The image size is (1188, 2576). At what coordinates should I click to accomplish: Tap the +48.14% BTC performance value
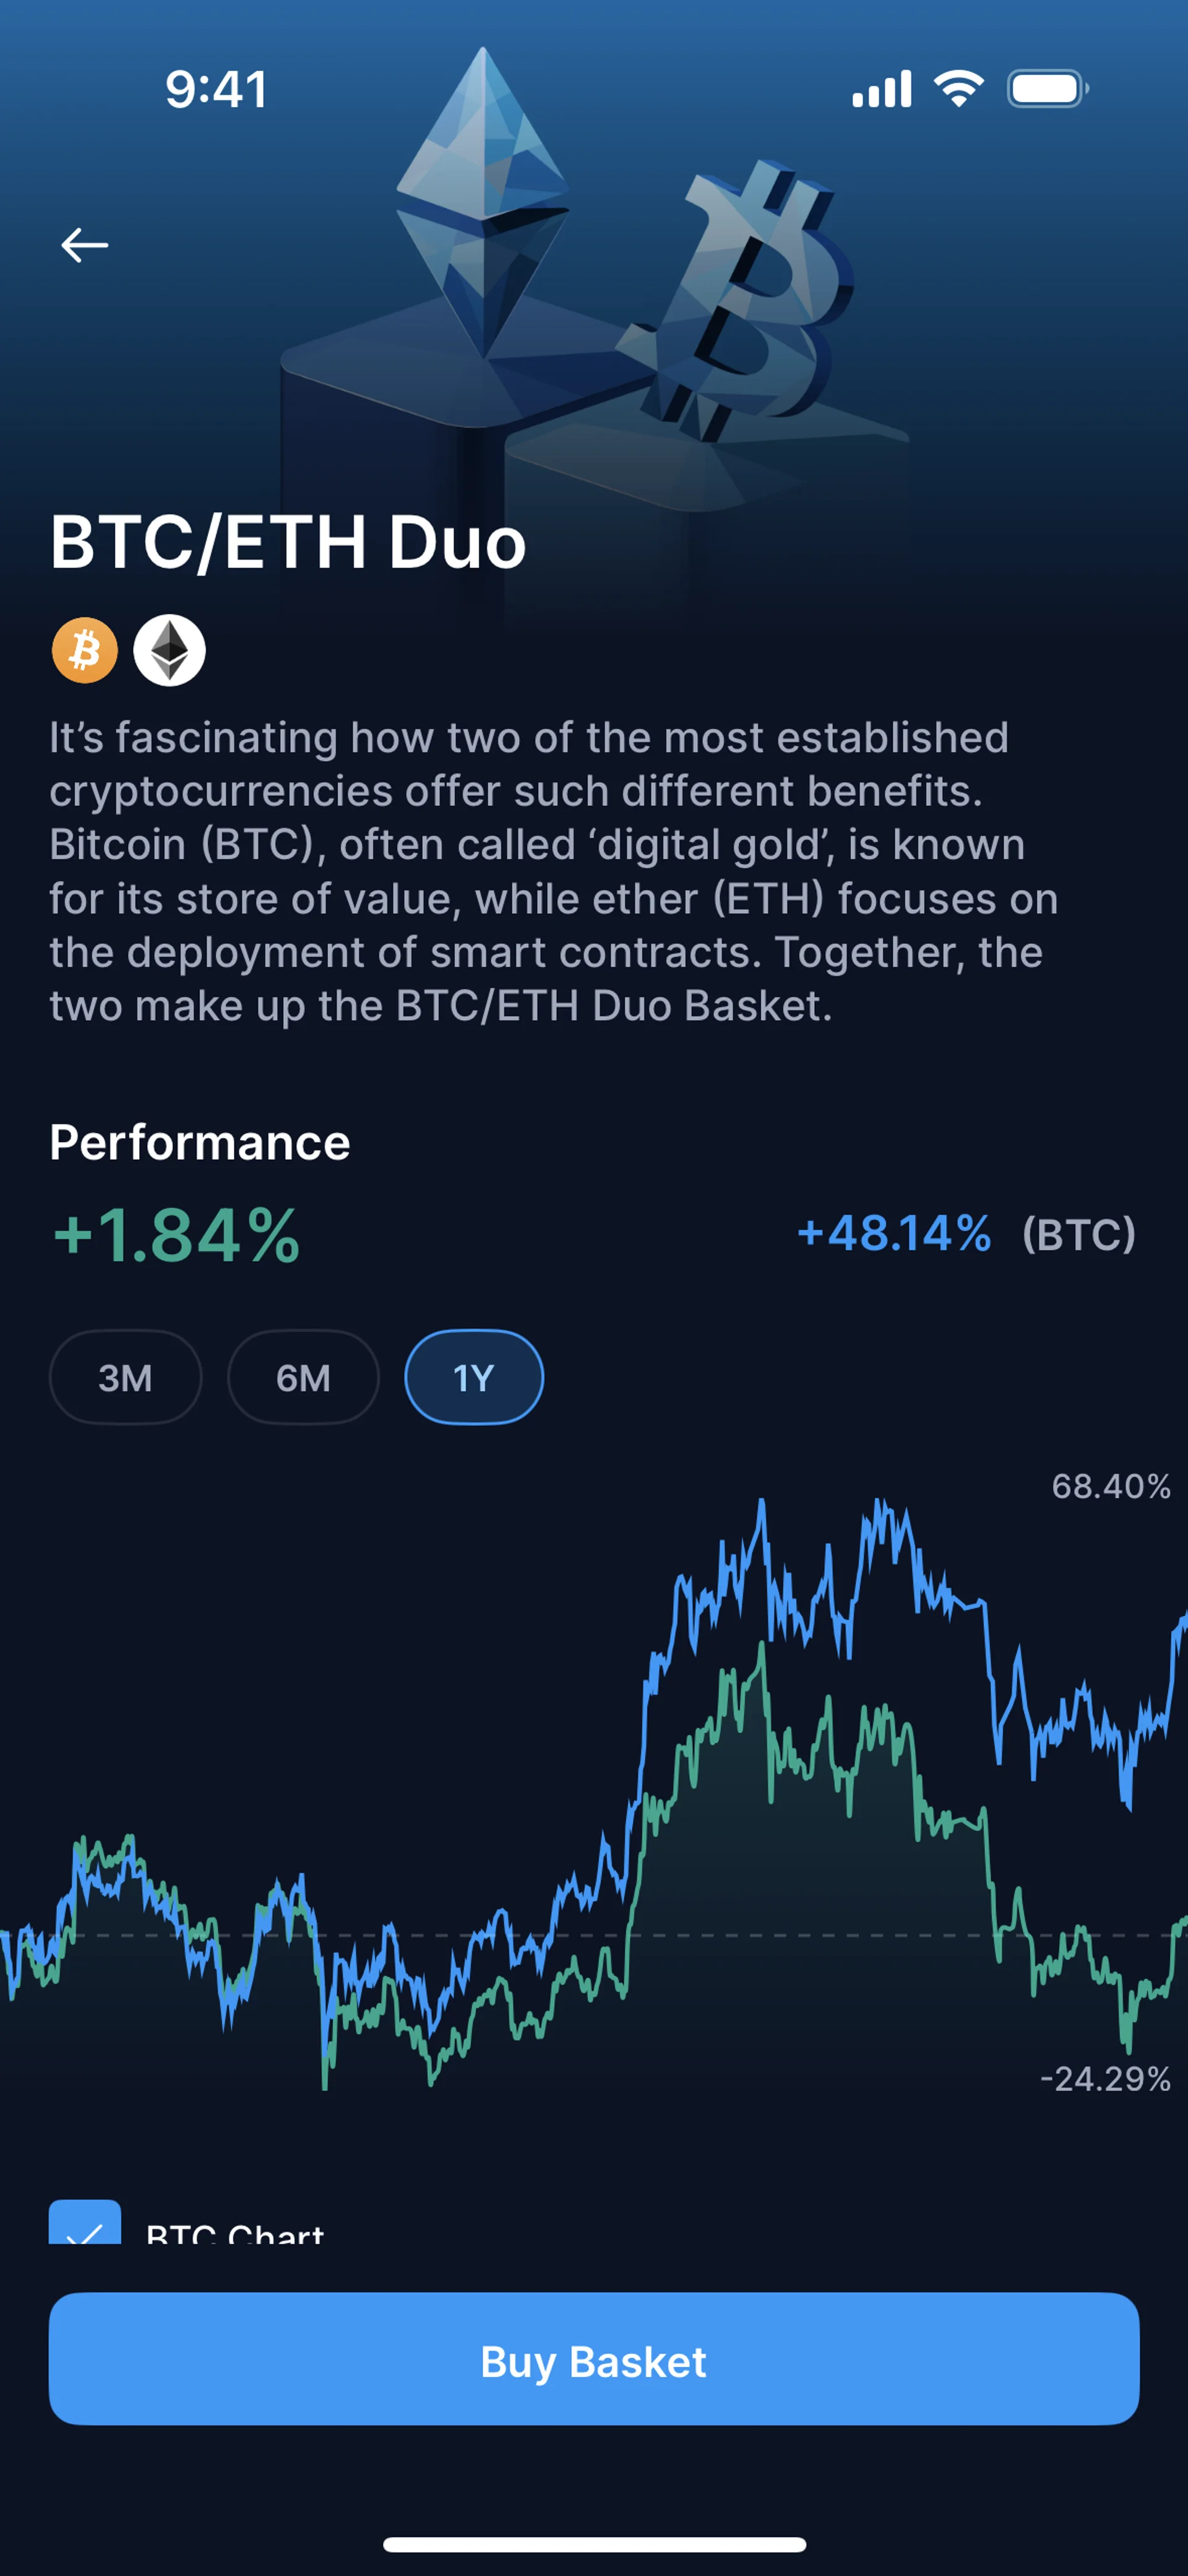[894, 1233]
